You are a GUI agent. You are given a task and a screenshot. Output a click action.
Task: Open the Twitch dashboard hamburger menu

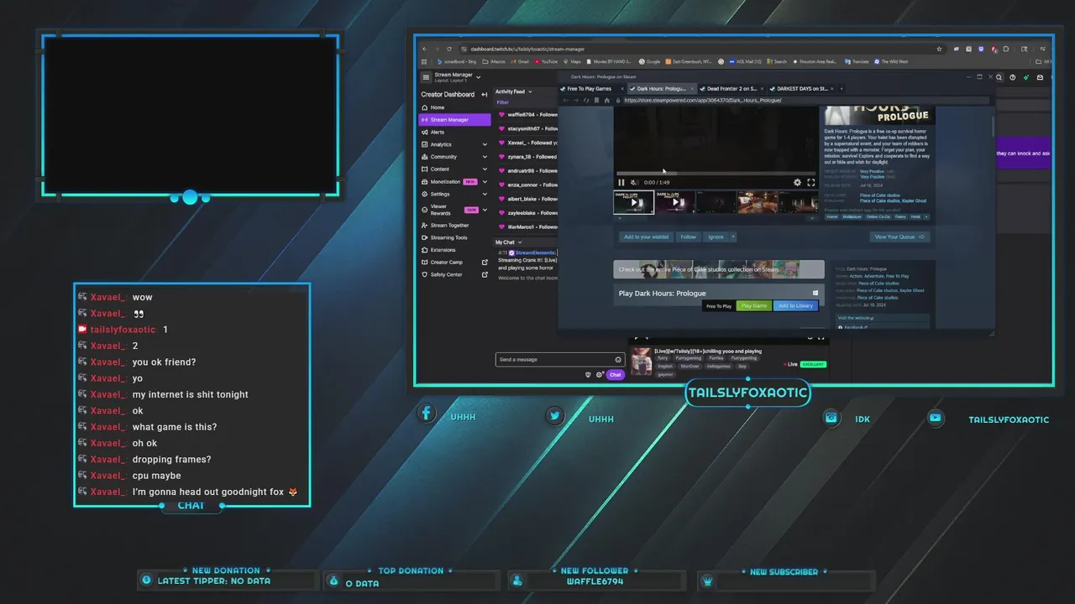click(x=426, y=77)
